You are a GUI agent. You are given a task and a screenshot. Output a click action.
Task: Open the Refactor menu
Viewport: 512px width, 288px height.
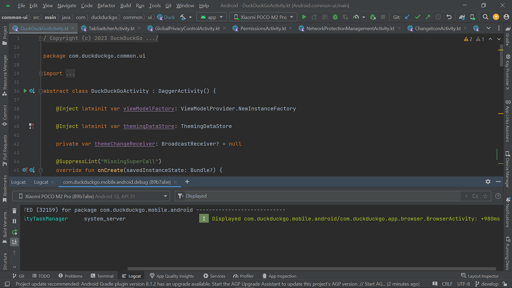(106, 6)
